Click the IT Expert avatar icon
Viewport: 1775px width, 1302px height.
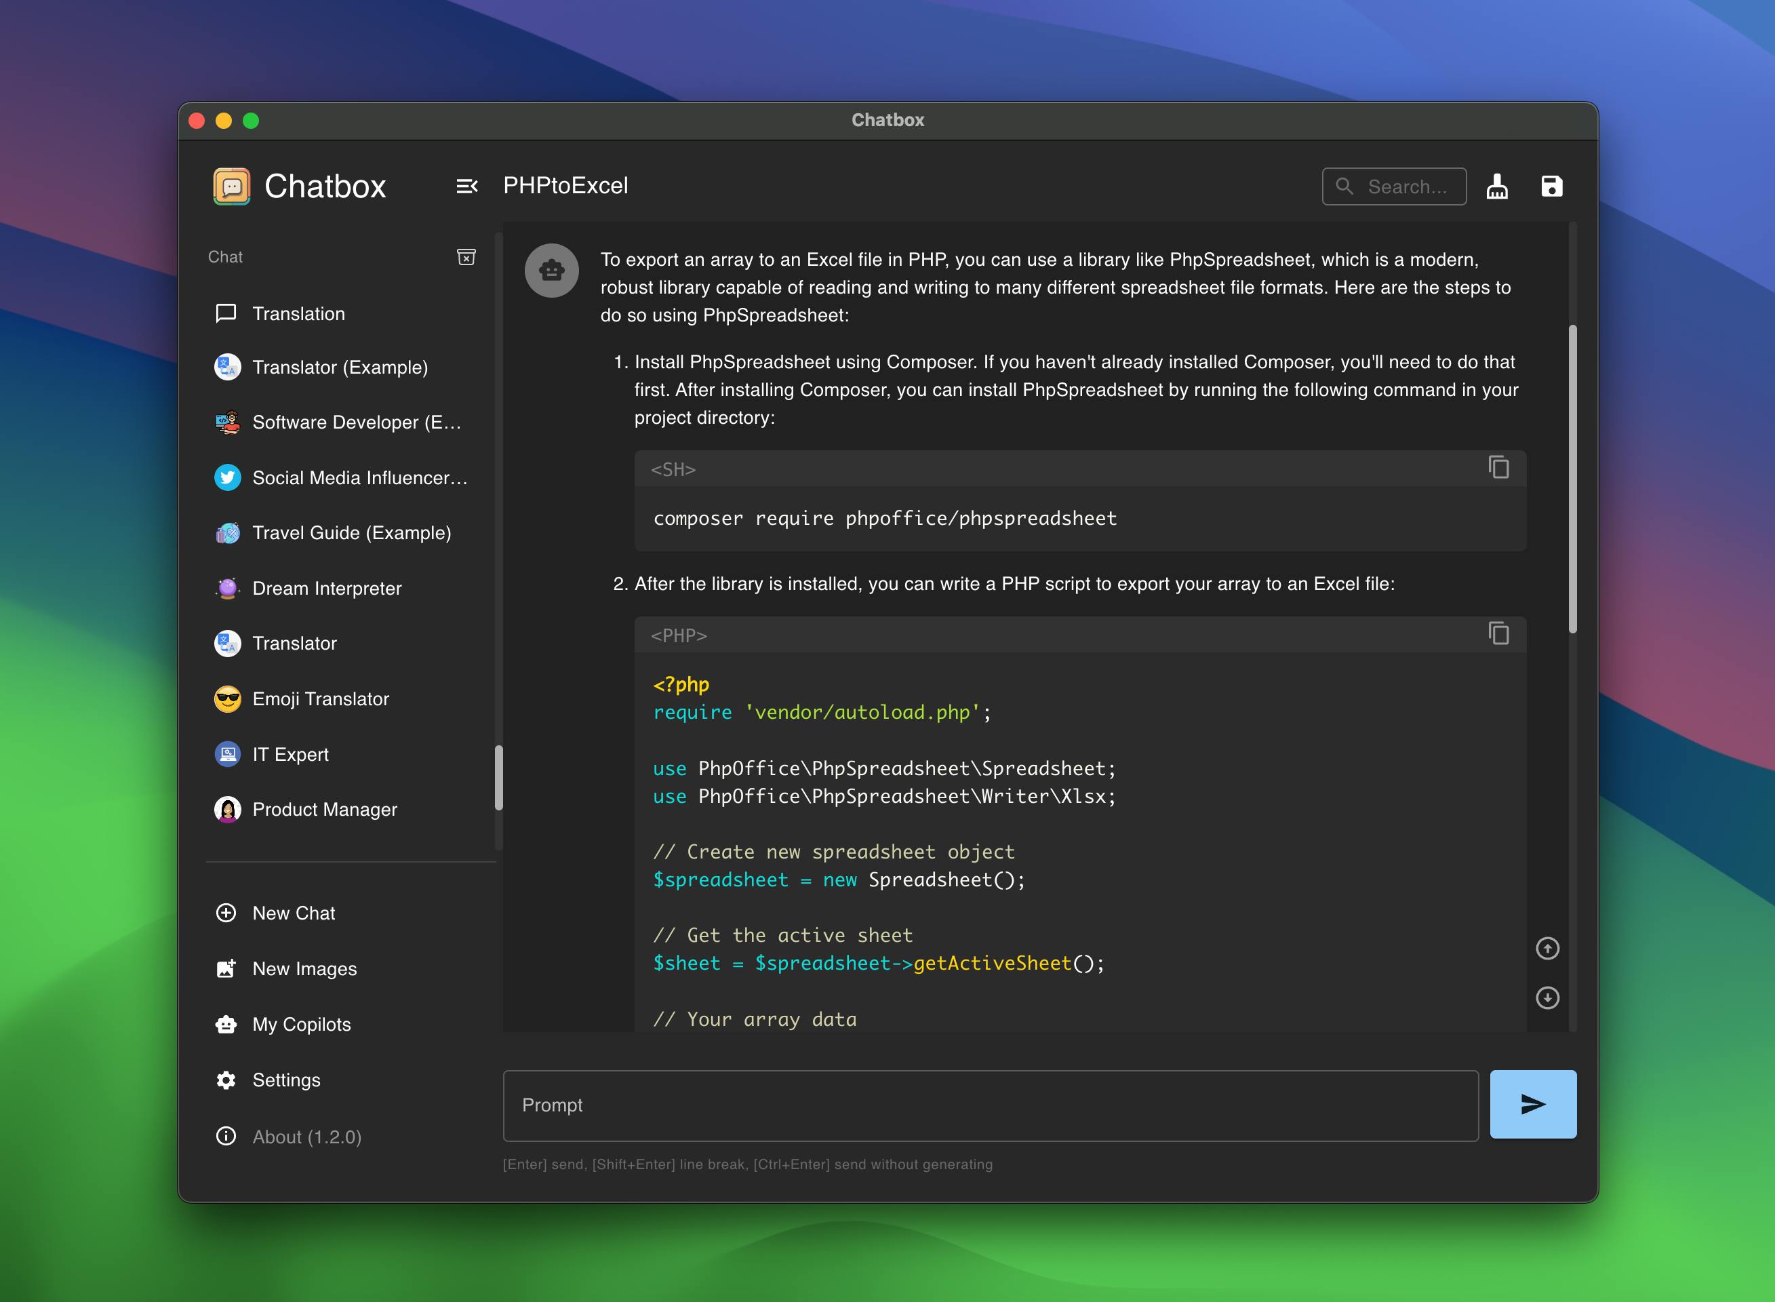pyautogui.click(x=228, y=754)
